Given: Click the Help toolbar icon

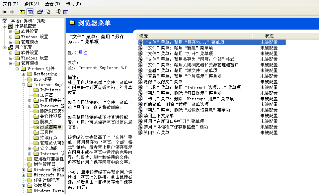Looking at the screenshot, I should [58, 12].
